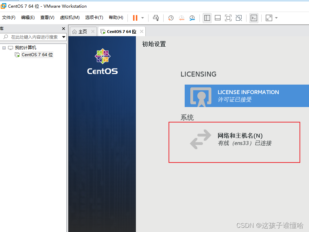Click the pause virtual machine icon
Screen dimensions: 309x232
click(x=135, y=18)
